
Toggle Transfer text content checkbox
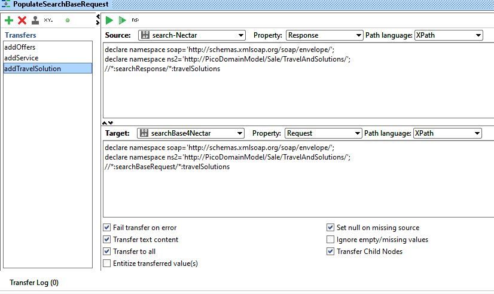(107, 239)
